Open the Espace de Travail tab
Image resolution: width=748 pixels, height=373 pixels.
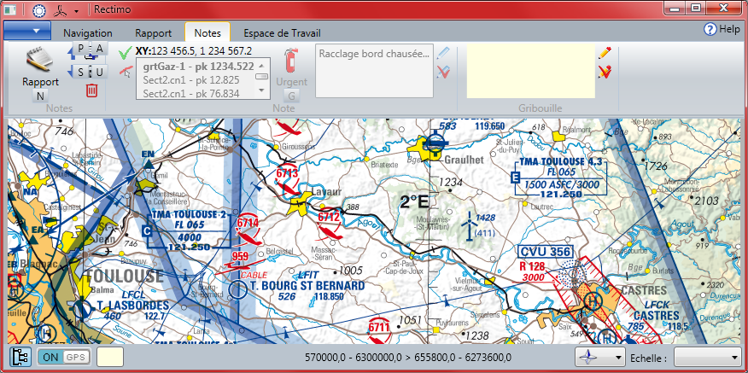[x=282, y=33]
